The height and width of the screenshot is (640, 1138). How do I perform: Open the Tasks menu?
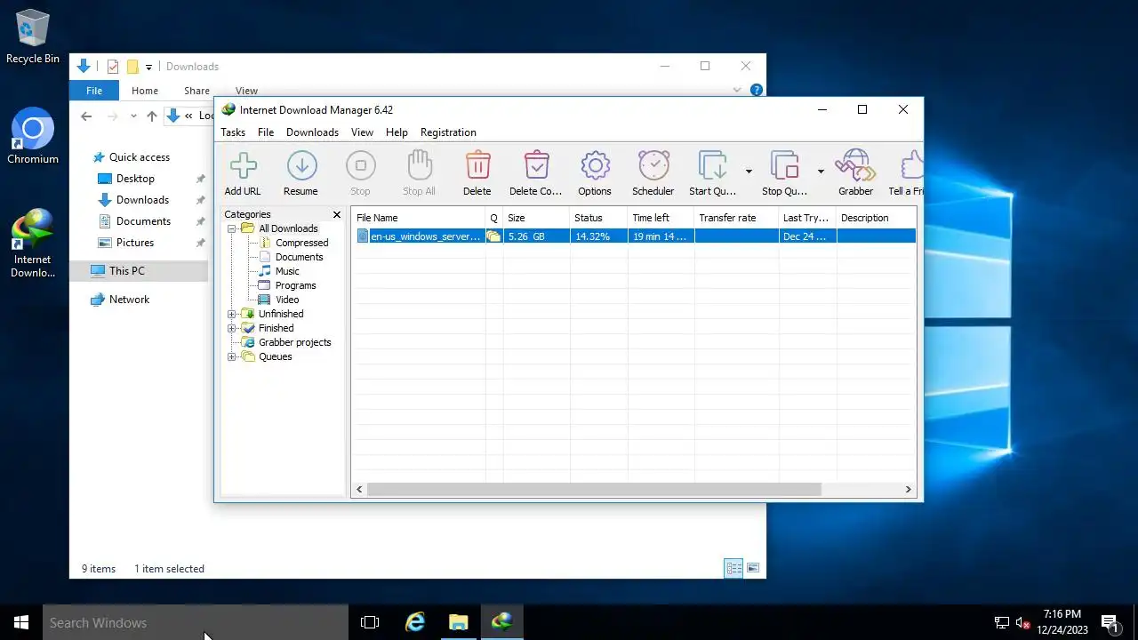pos(233,132)
